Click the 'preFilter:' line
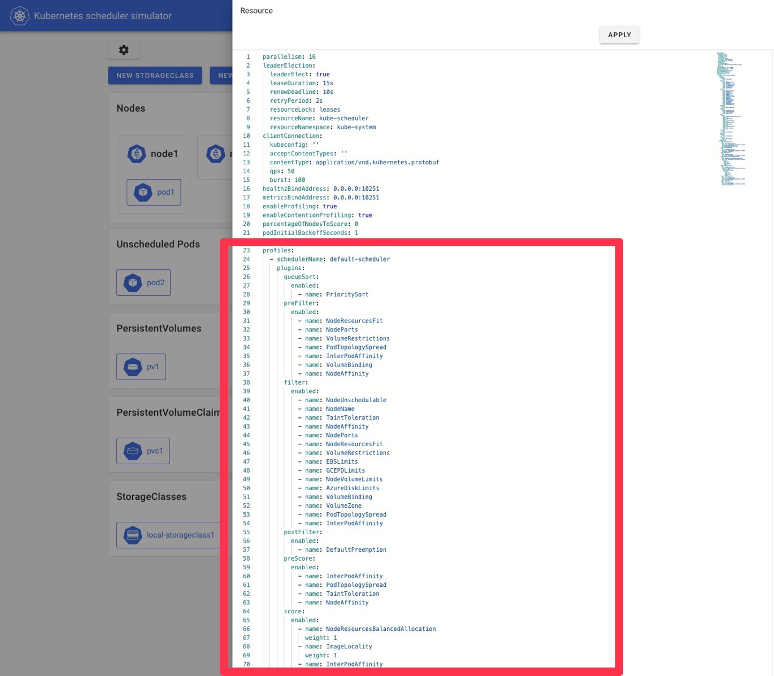Image resolution: width=774 pixels, height=676 pixels. tap(301, 303)
